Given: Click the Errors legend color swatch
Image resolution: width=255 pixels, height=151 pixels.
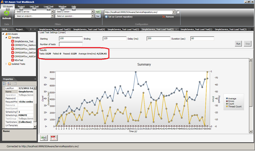Looking at the screenshot, I should coord(227,101).
